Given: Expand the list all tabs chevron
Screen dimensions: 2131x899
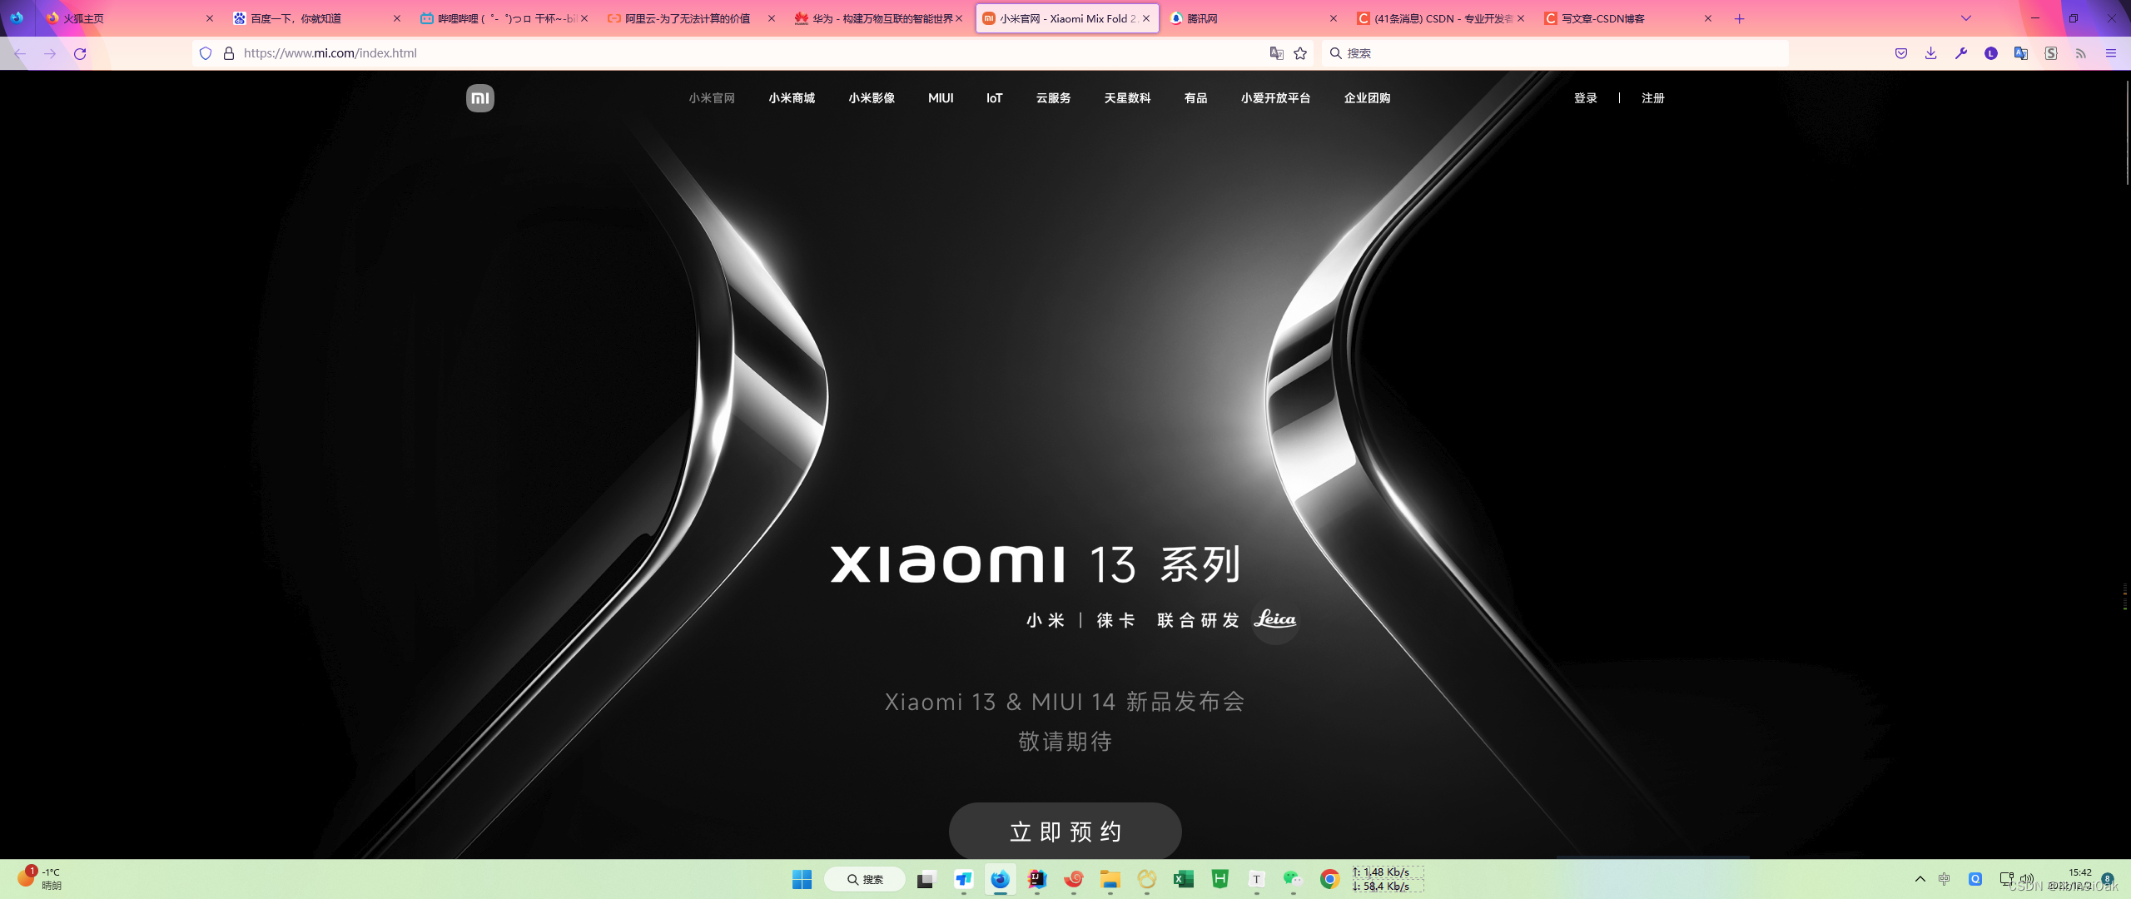Looking at the screenshot, I should 1966,18.
